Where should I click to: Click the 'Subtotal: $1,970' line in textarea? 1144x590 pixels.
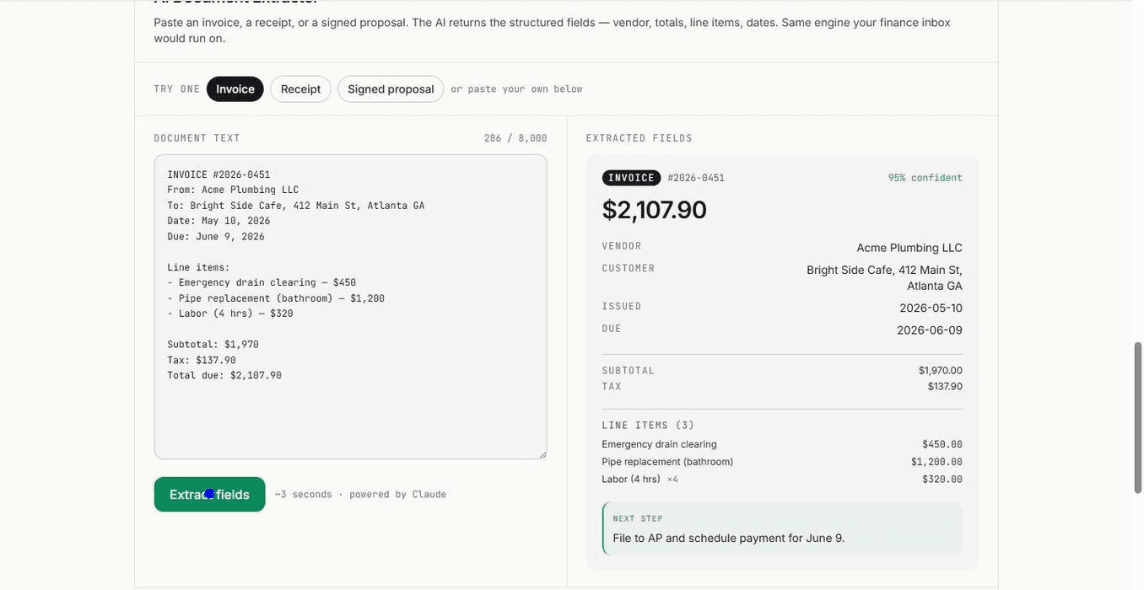pos(213,345)
